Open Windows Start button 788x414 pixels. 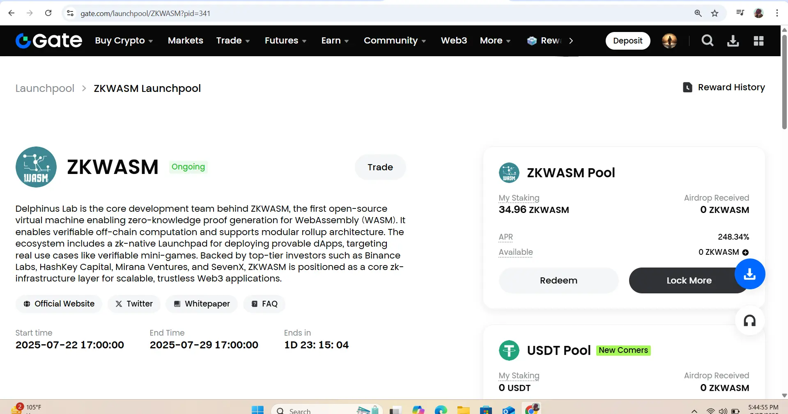(x=257, y=410)
